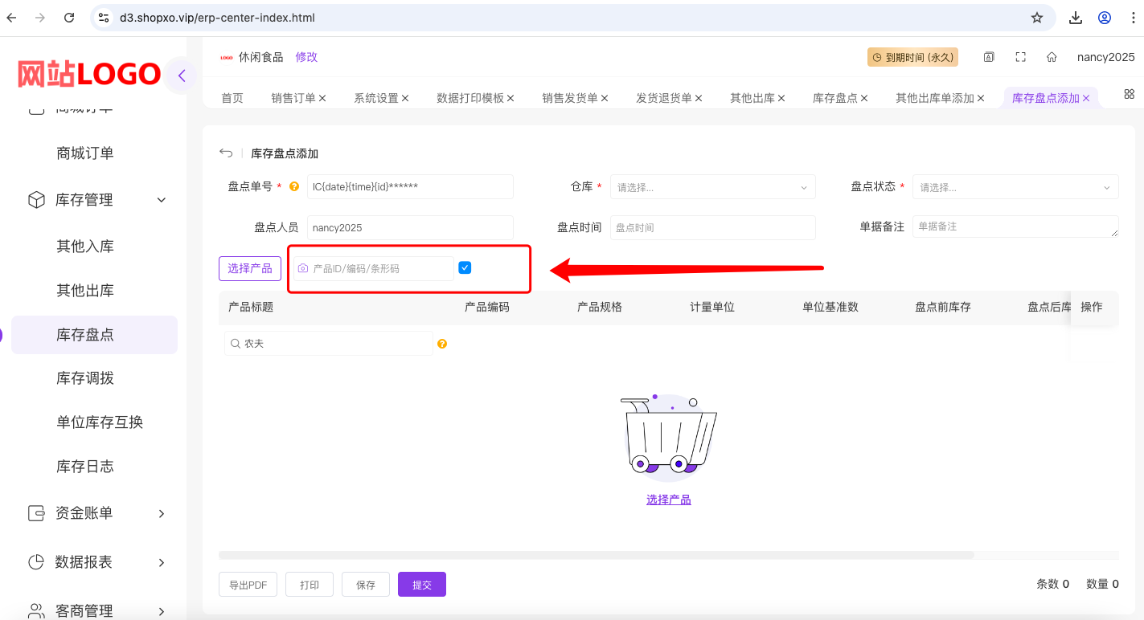Click the 盘点前库存 column header
1144x620 pixels.
pos(943,307)
